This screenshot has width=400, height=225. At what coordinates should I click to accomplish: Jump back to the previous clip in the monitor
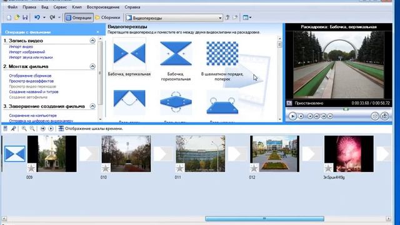pyautogui.click(x=310, y=116)
